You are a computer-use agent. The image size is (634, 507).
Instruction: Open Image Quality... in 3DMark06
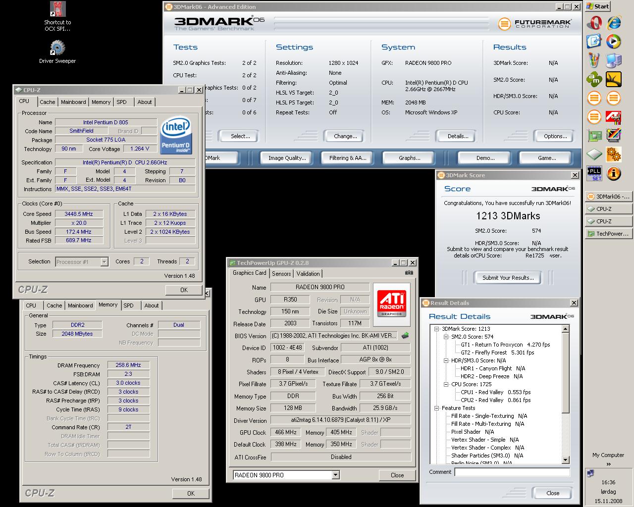[x=287, y=158]
